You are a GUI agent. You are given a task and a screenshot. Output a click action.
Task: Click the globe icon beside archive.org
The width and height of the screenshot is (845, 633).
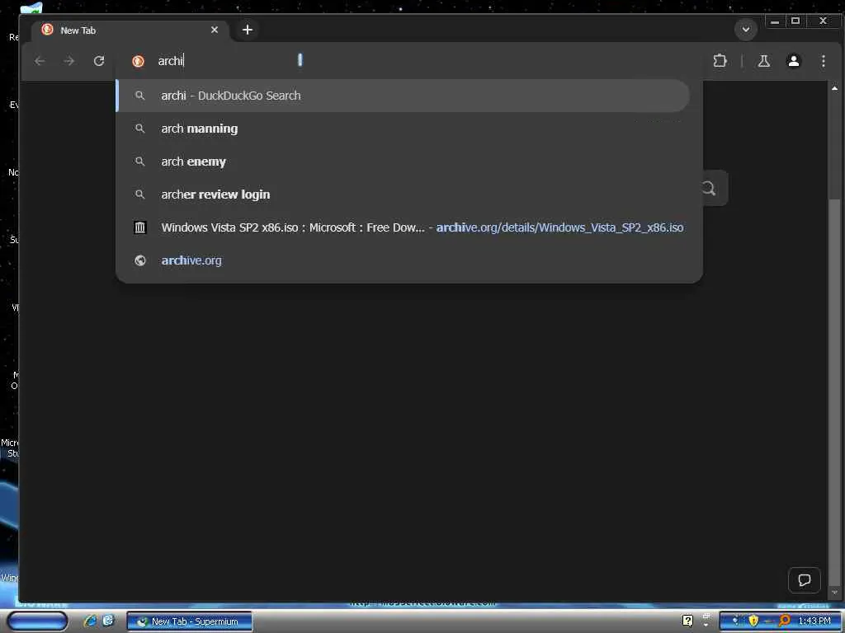click(x=140, y=260)
